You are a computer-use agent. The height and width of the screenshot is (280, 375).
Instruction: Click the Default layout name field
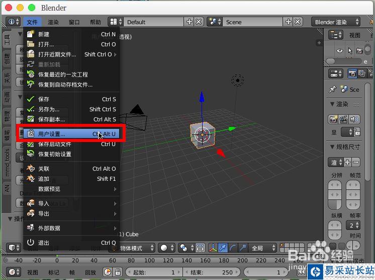(153, 22)
